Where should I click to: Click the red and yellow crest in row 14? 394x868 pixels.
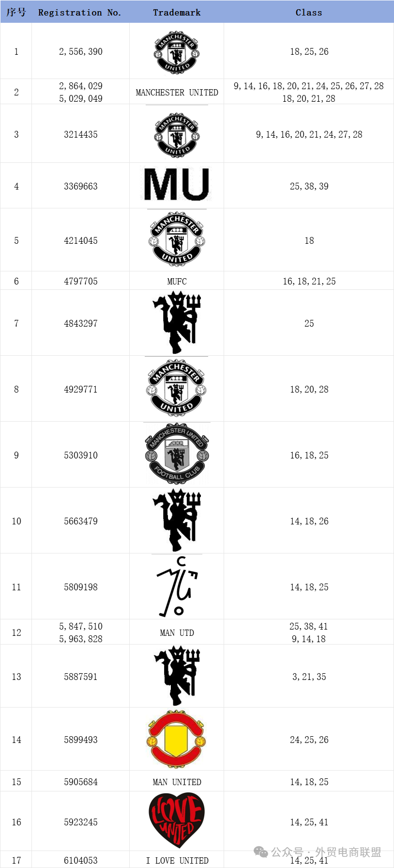point(177,739)
